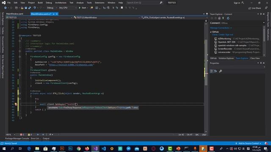
Task: Click the lightbulb quick actions icon in editor margin
Action: point(16,104)
